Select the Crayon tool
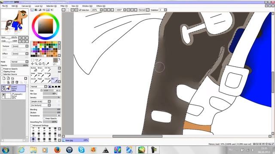This screenshot has height=154, width=275. 48,80
